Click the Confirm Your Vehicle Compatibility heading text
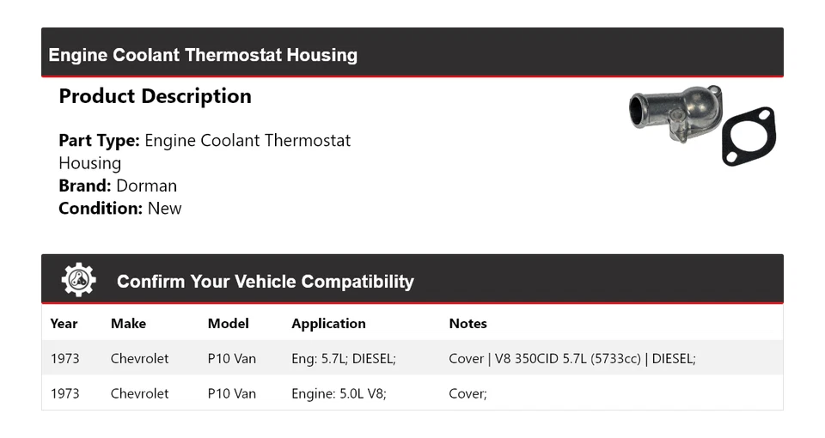 [x=265, y=282]
